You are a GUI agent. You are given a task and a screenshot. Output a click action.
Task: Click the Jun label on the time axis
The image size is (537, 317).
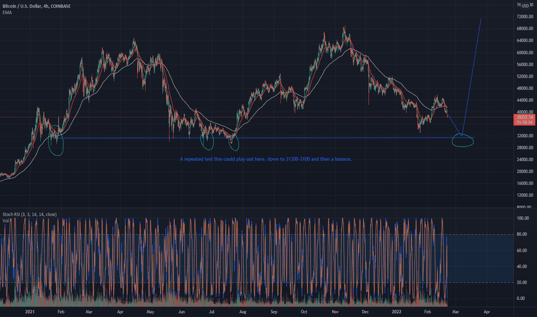[x=181, y=312]
